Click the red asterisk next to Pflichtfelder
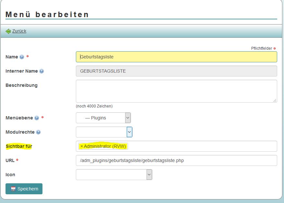284x203 pixels. [x=274, y=48]
